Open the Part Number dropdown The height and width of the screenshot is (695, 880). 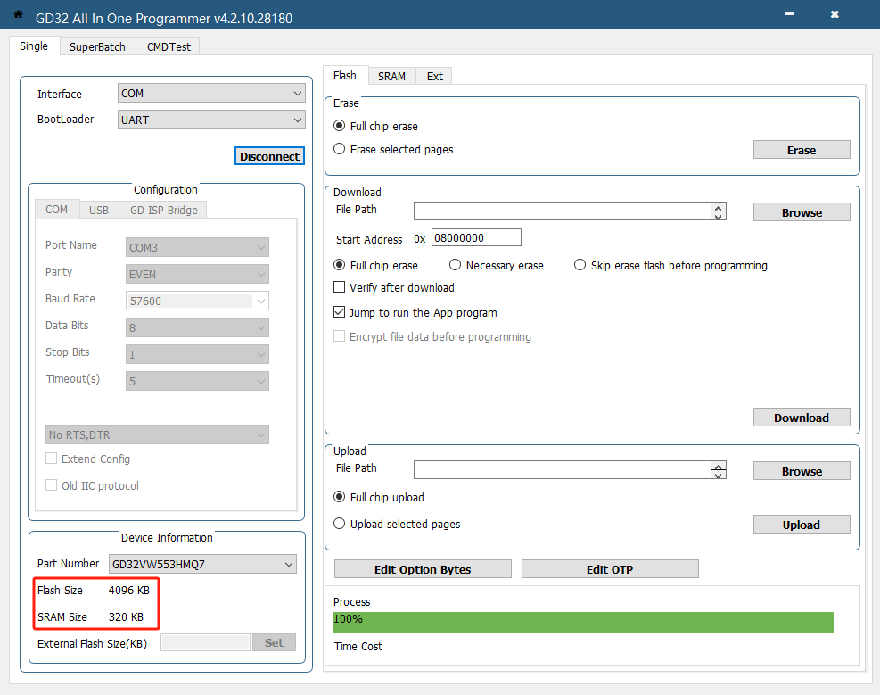[202, 564]
